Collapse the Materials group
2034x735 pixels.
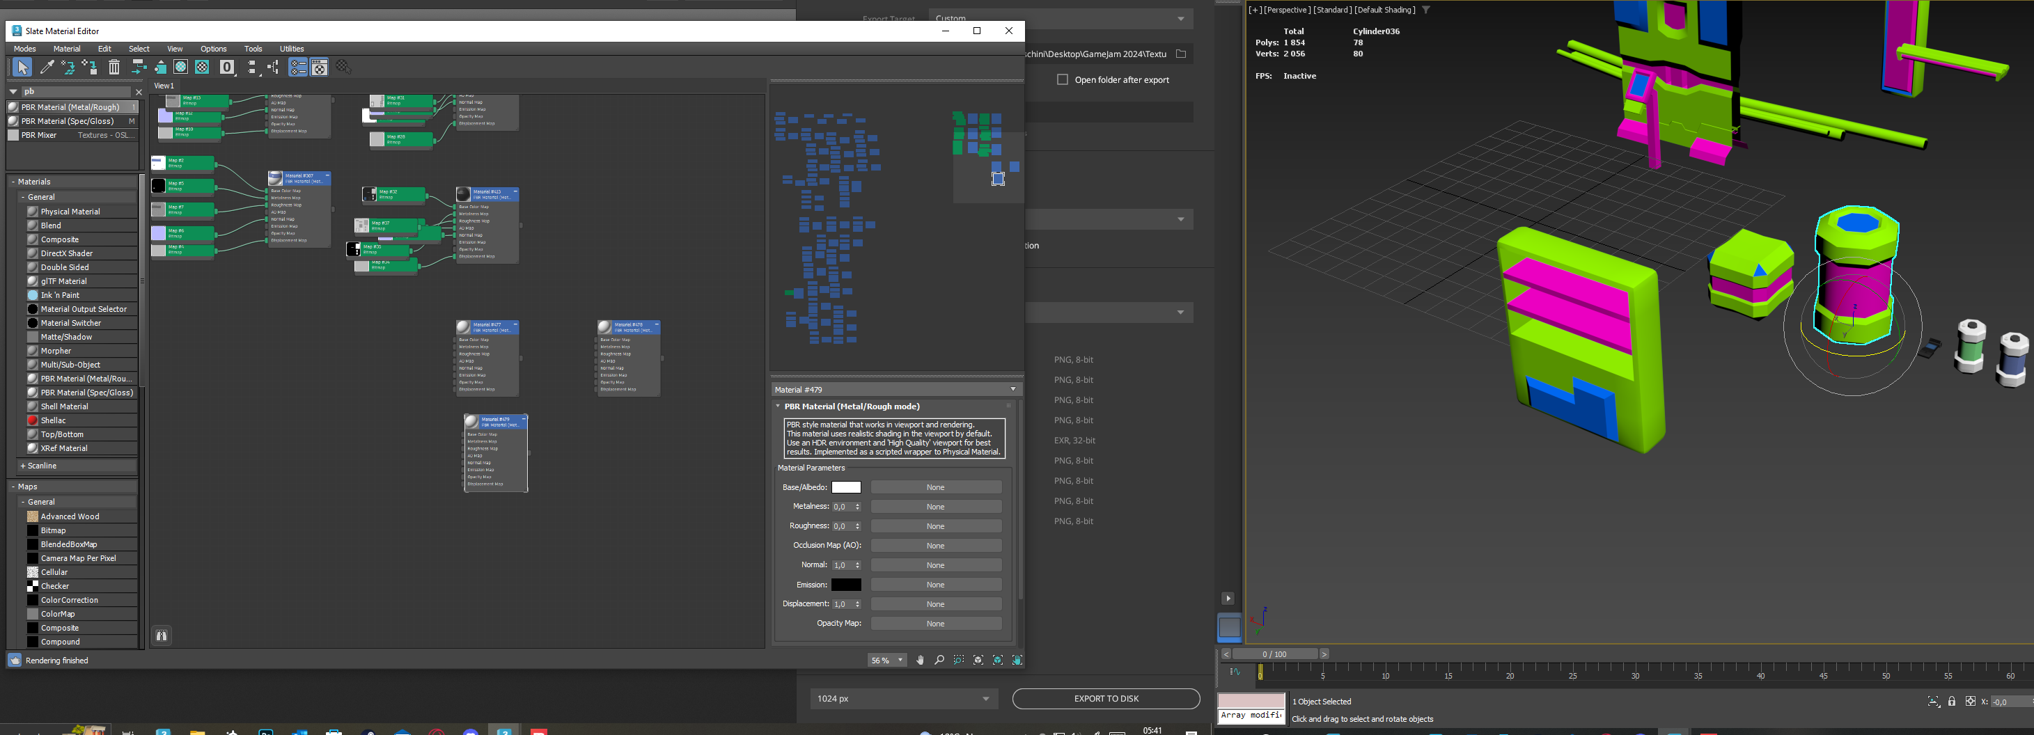[13, 182]
